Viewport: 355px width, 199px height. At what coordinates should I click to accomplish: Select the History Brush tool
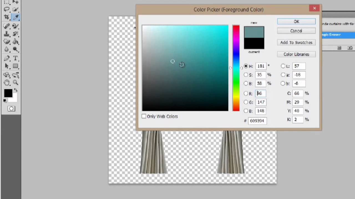coord(16,34)
